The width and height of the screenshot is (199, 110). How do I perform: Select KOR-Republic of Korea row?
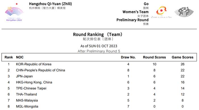[99, 64]
